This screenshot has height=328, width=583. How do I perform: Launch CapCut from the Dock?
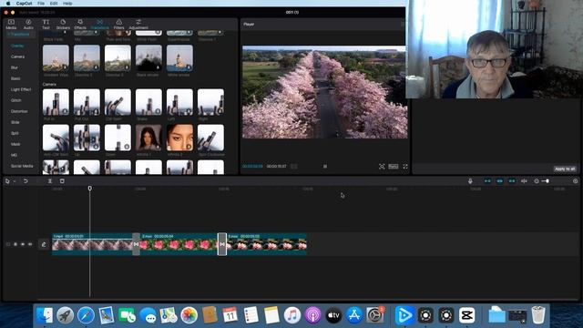pos(466,315)
